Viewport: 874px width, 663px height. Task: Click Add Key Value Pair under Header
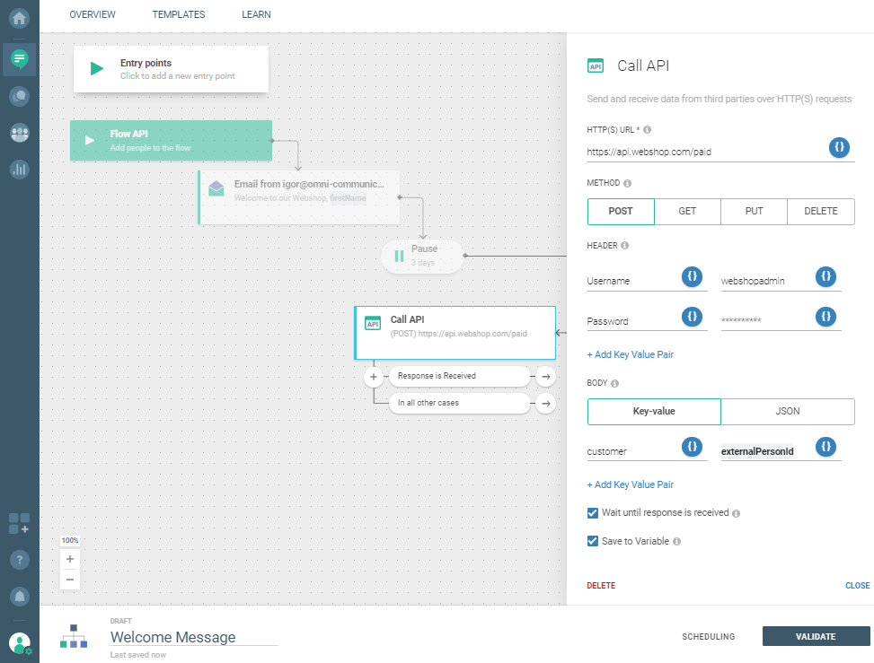(x=630, y=354)
